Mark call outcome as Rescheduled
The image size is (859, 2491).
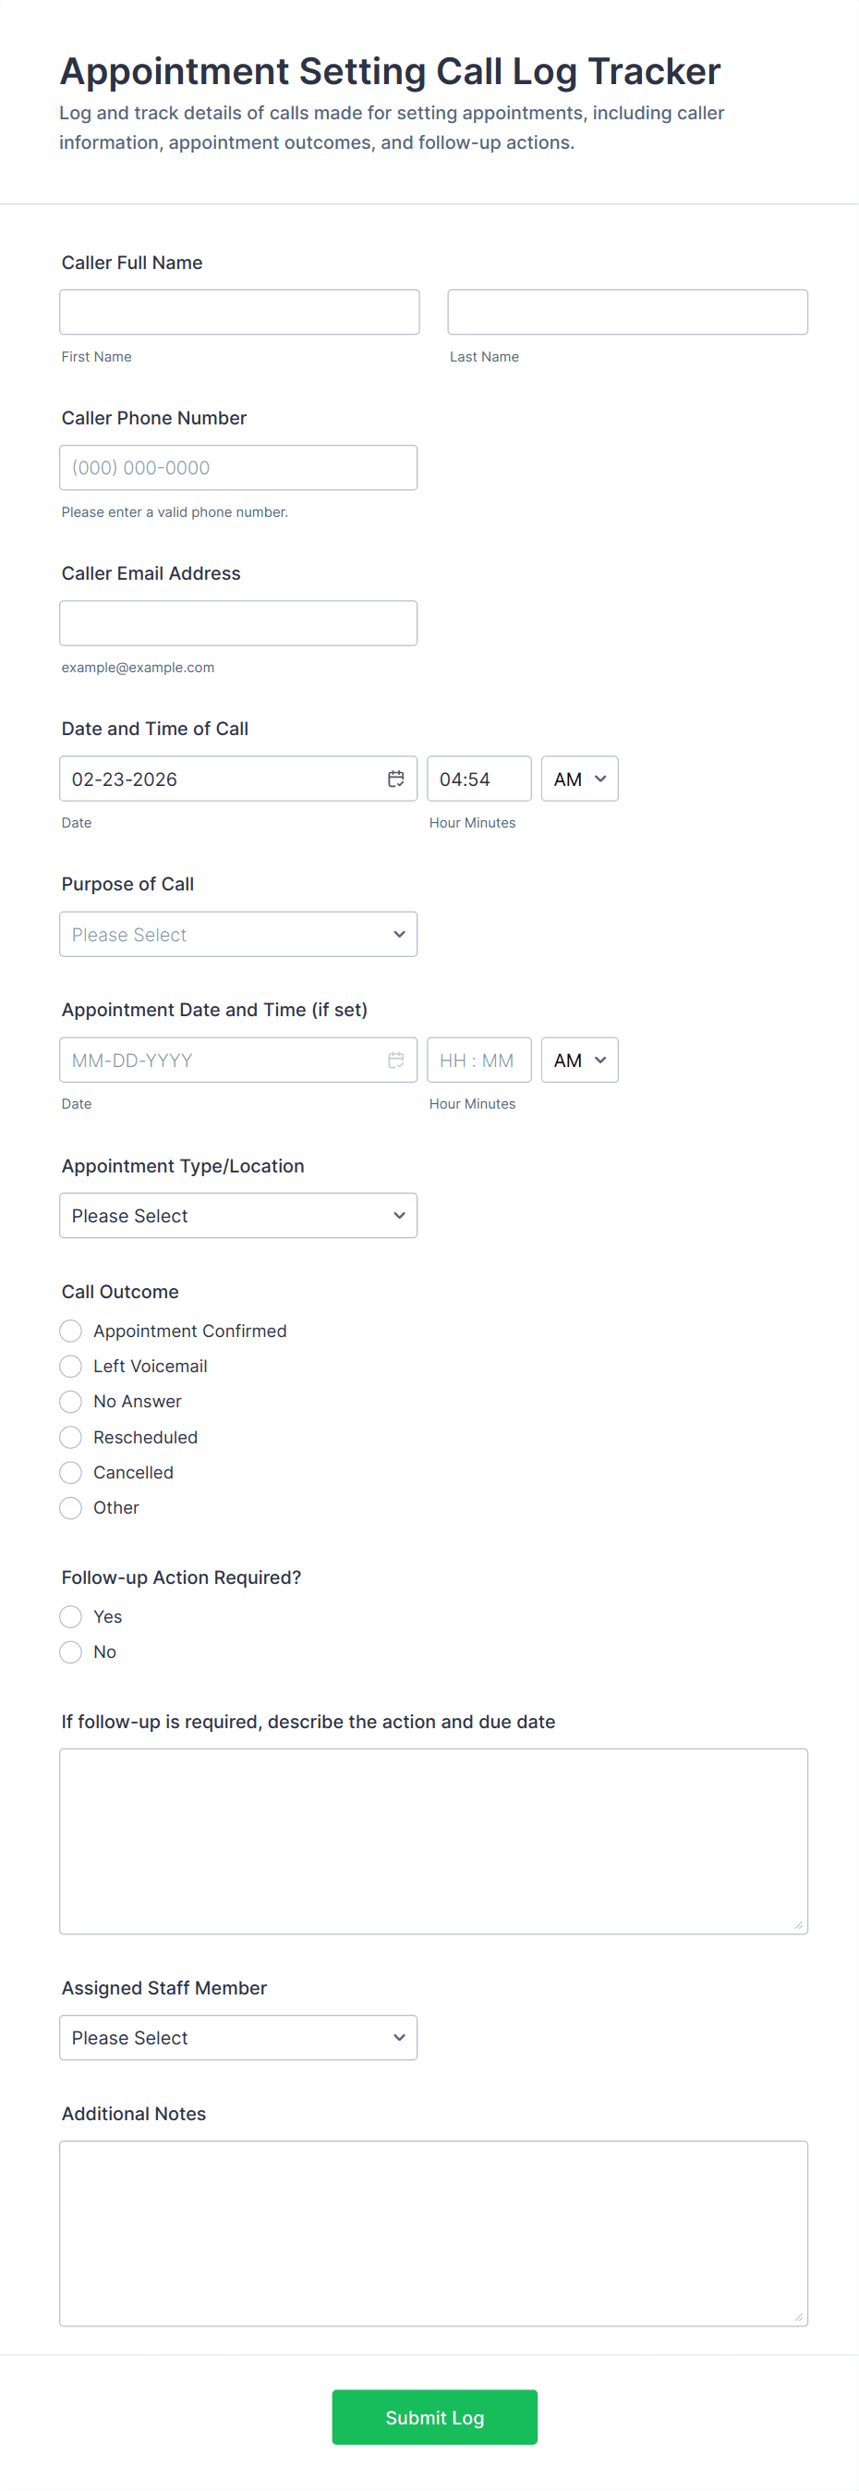point(70,1437)
